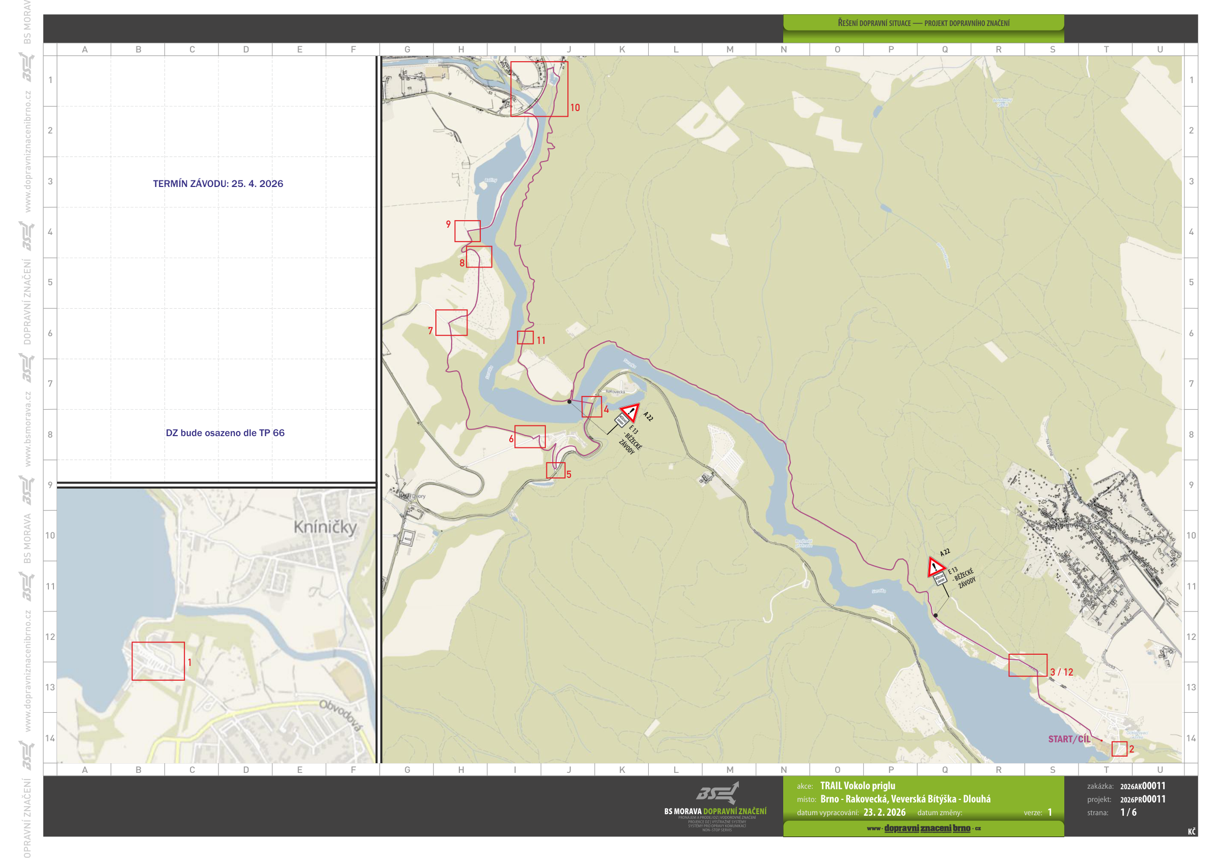Select the red detail box numbered 11
Screen dimensions: 1213x858
coord(525,337)
